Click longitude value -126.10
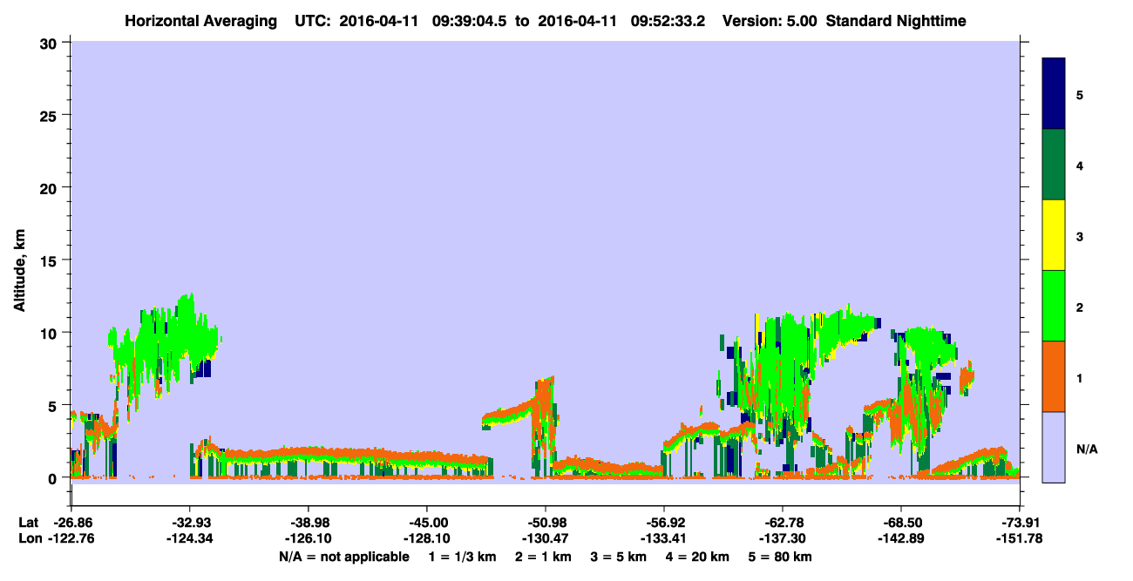Screen dimensions: 1133x581 (309, 538)
